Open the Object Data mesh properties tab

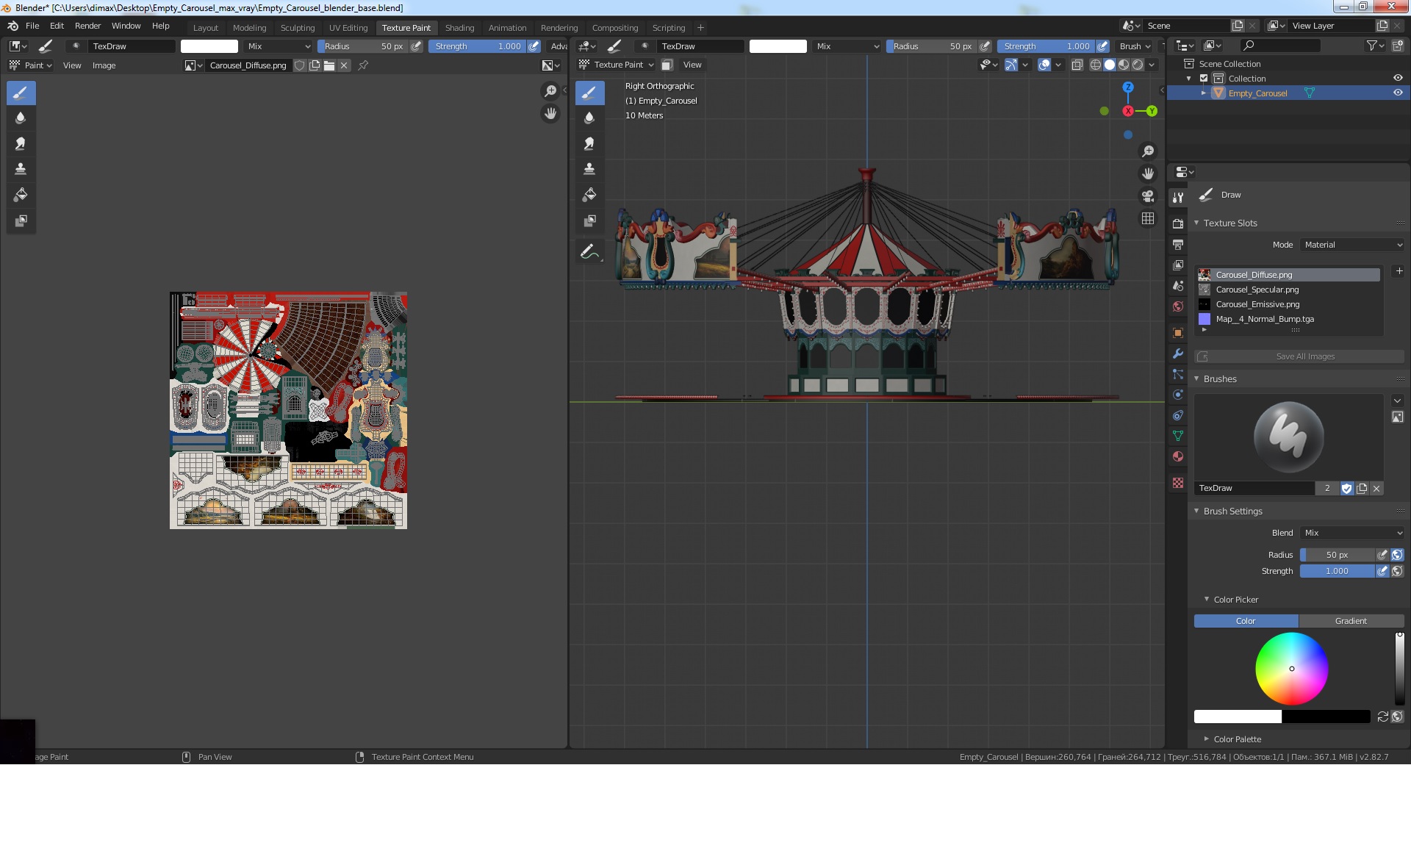pos(1178,436)
